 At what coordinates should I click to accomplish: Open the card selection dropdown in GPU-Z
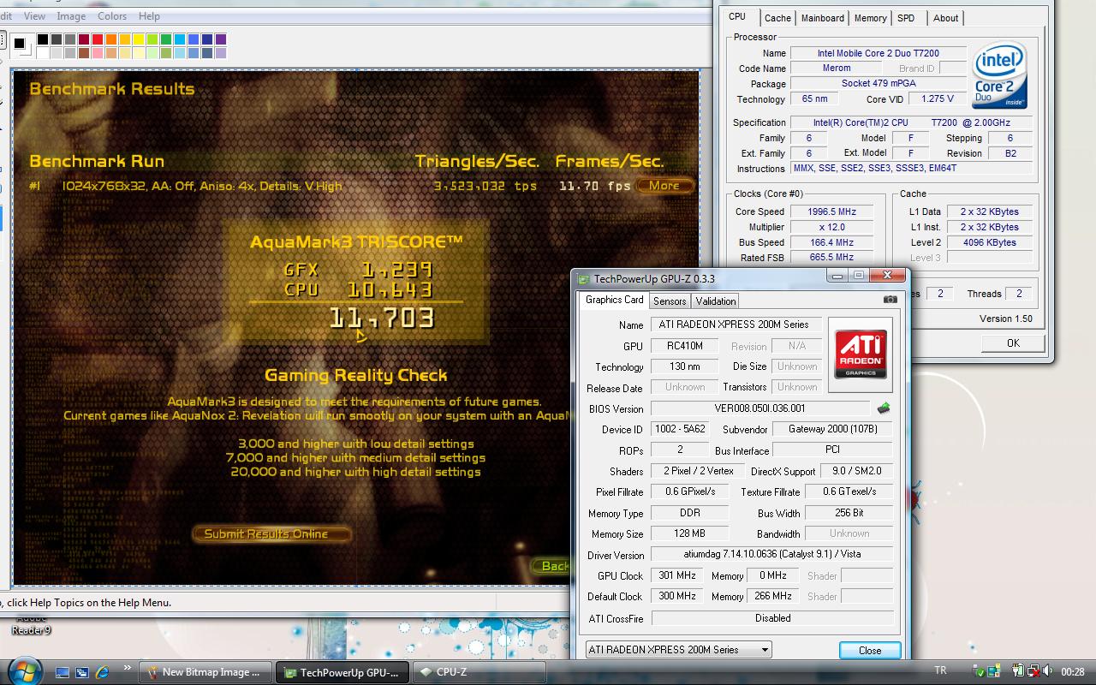point(678,650)
